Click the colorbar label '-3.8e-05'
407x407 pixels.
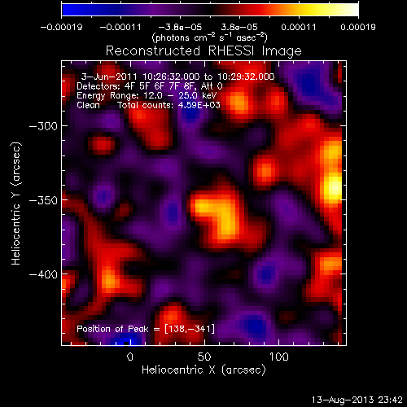[x=180, y=27]
